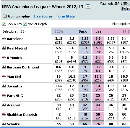
Task: Collapse the Champions League market panel
Action: coord(88,7)
